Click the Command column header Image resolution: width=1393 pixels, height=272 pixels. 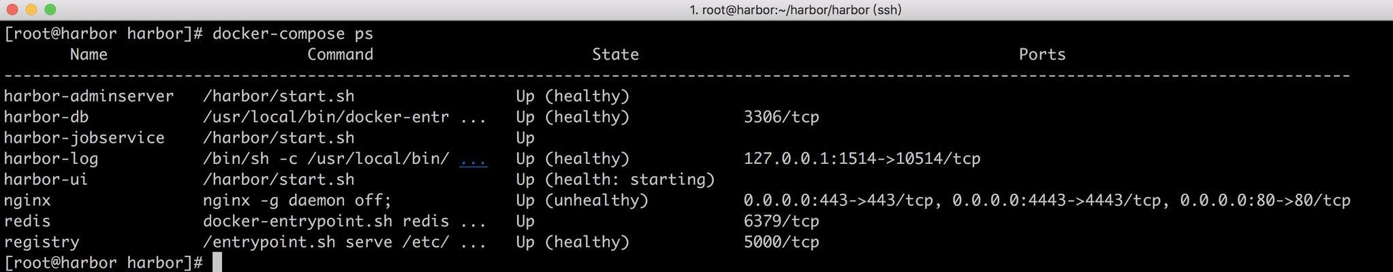tap(340, 54)
